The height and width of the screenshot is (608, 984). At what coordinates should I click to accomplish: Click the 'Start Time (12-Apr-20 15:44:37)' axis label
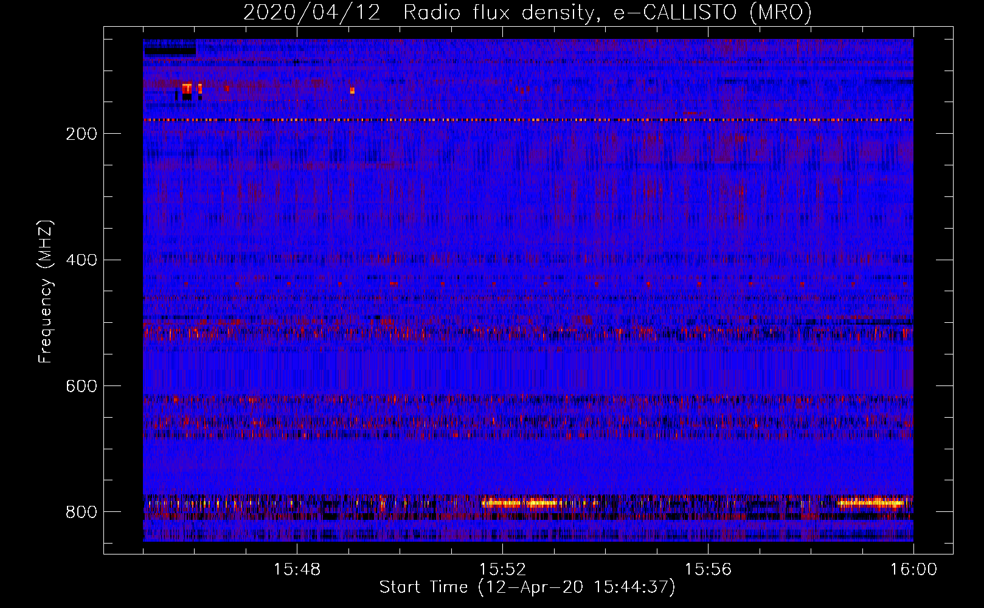click(527, 587)
